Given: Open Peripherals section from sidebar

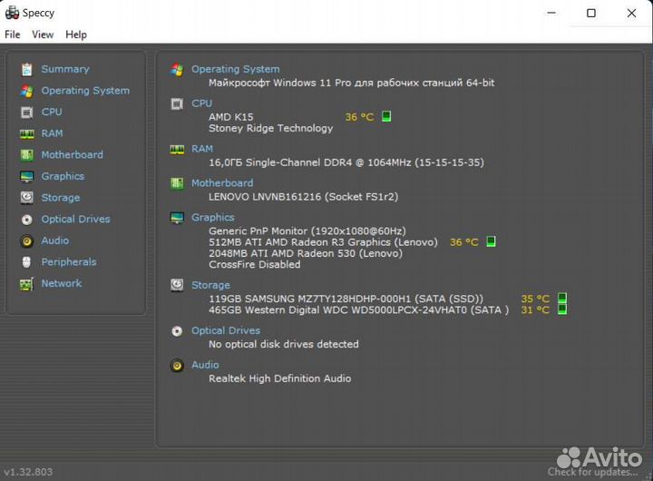Looking at the screenshot, I should tap(69, 261).
